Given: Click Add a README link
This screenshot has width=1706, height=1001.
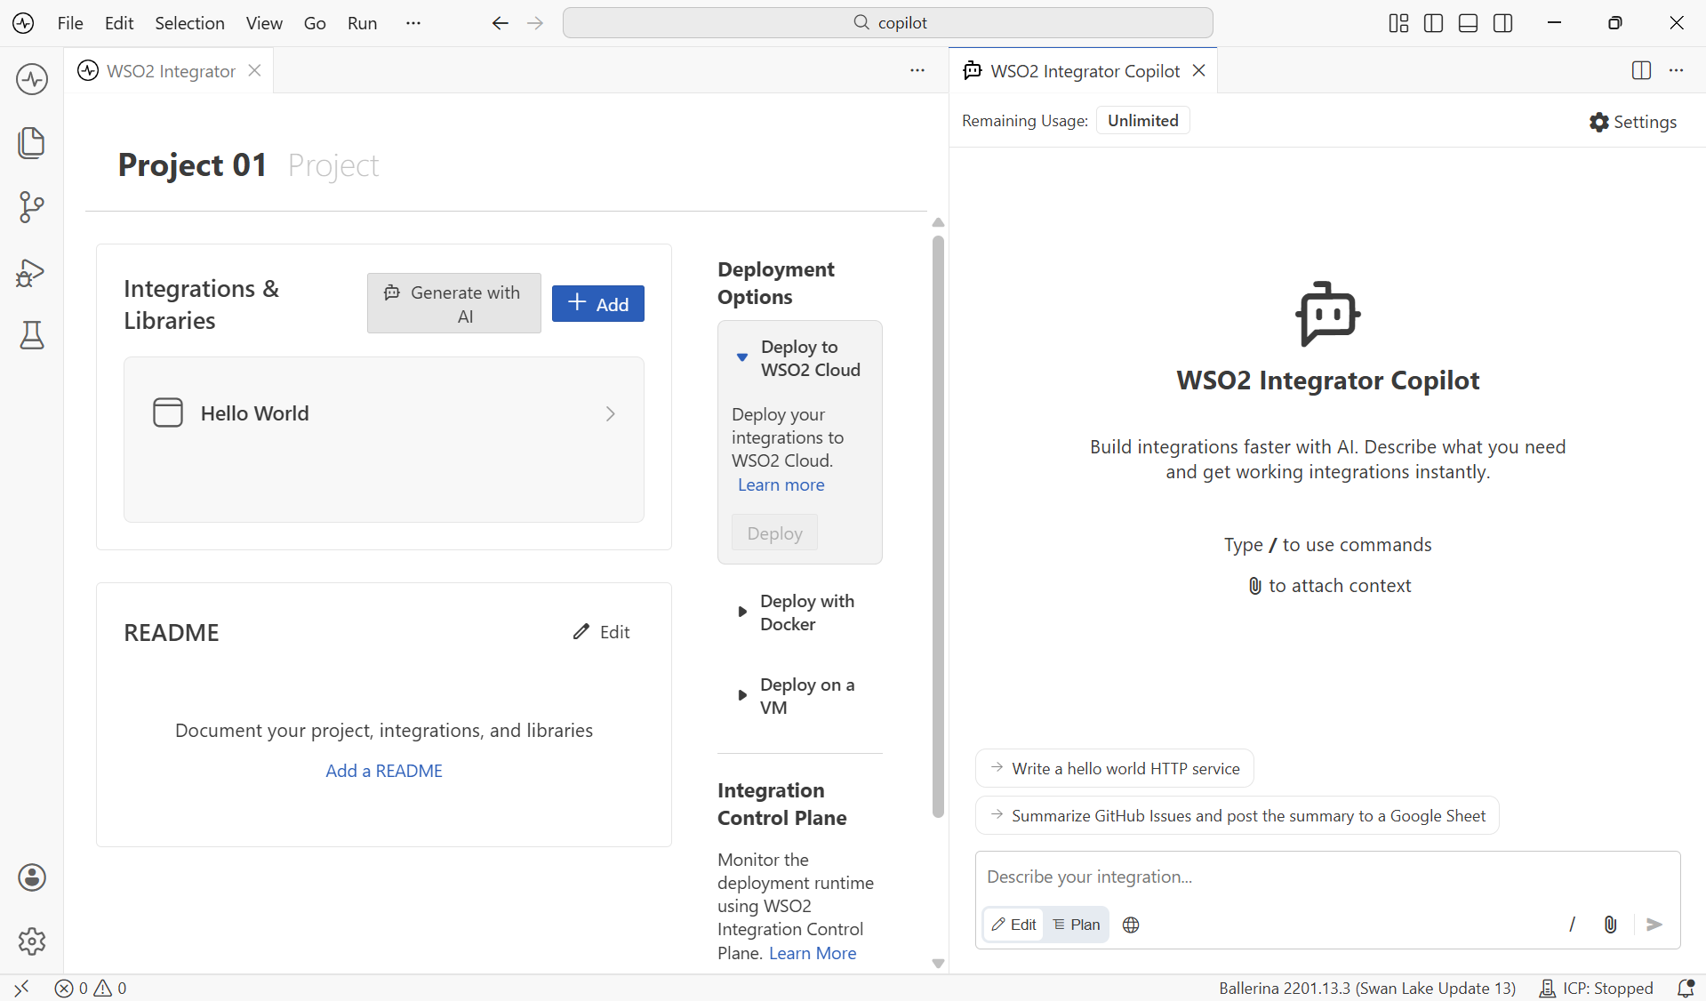Looking at the screenshot, I should [384, 771].
